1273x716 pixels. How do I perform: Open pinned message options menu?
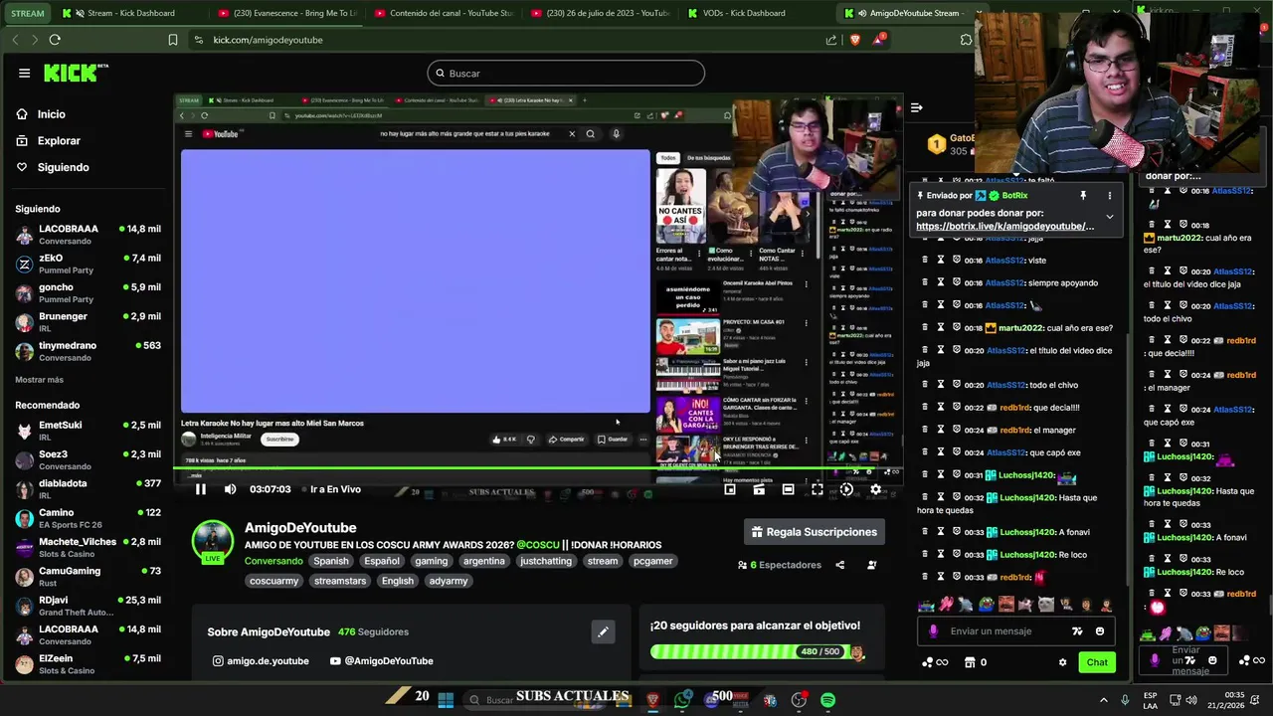pos(1110,196)
